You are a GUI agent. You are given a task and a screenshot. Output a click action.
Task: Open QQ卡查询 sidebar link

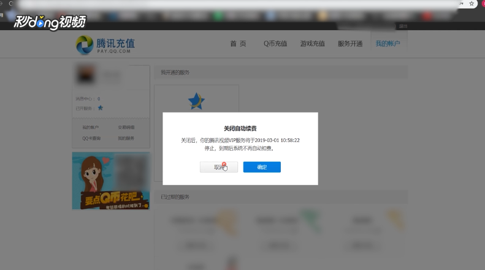point(91,138)
